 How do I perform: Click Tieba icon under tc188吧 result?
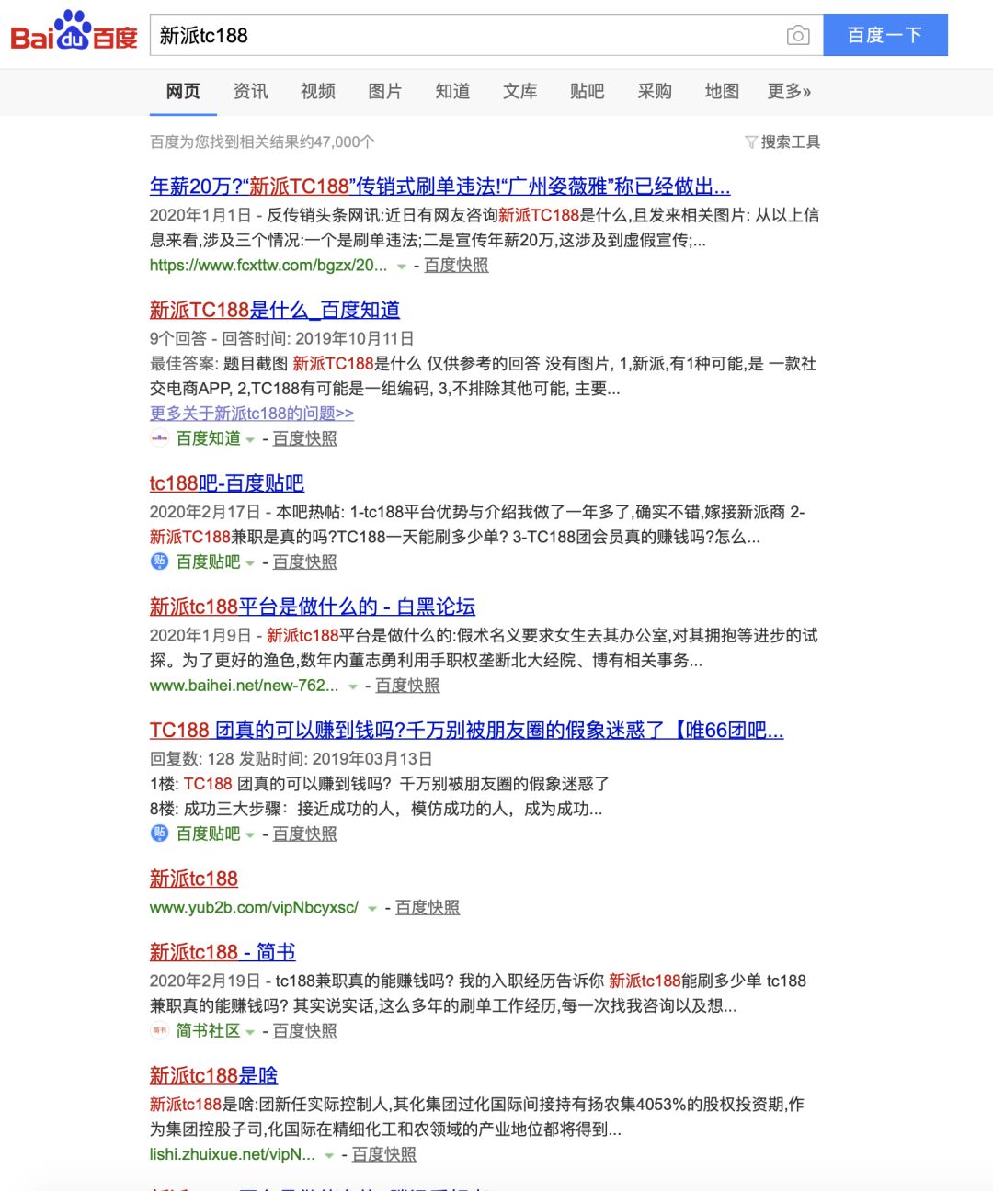160,561
